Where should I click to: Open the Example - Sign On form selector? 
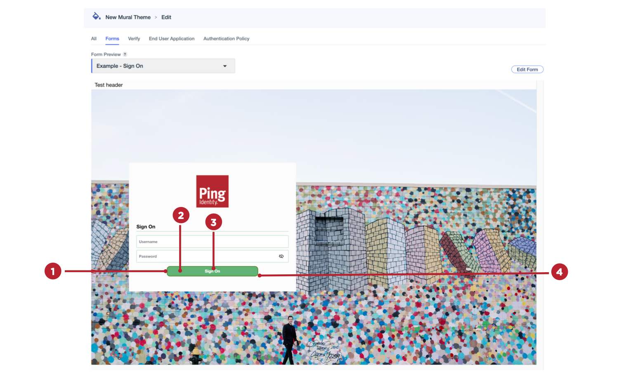(163, 66)
